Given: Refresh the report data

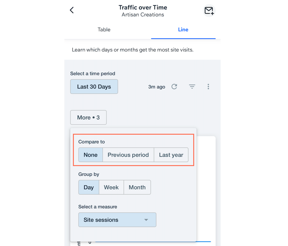Looking at the screenshot, I should click(x=174, y=87).
